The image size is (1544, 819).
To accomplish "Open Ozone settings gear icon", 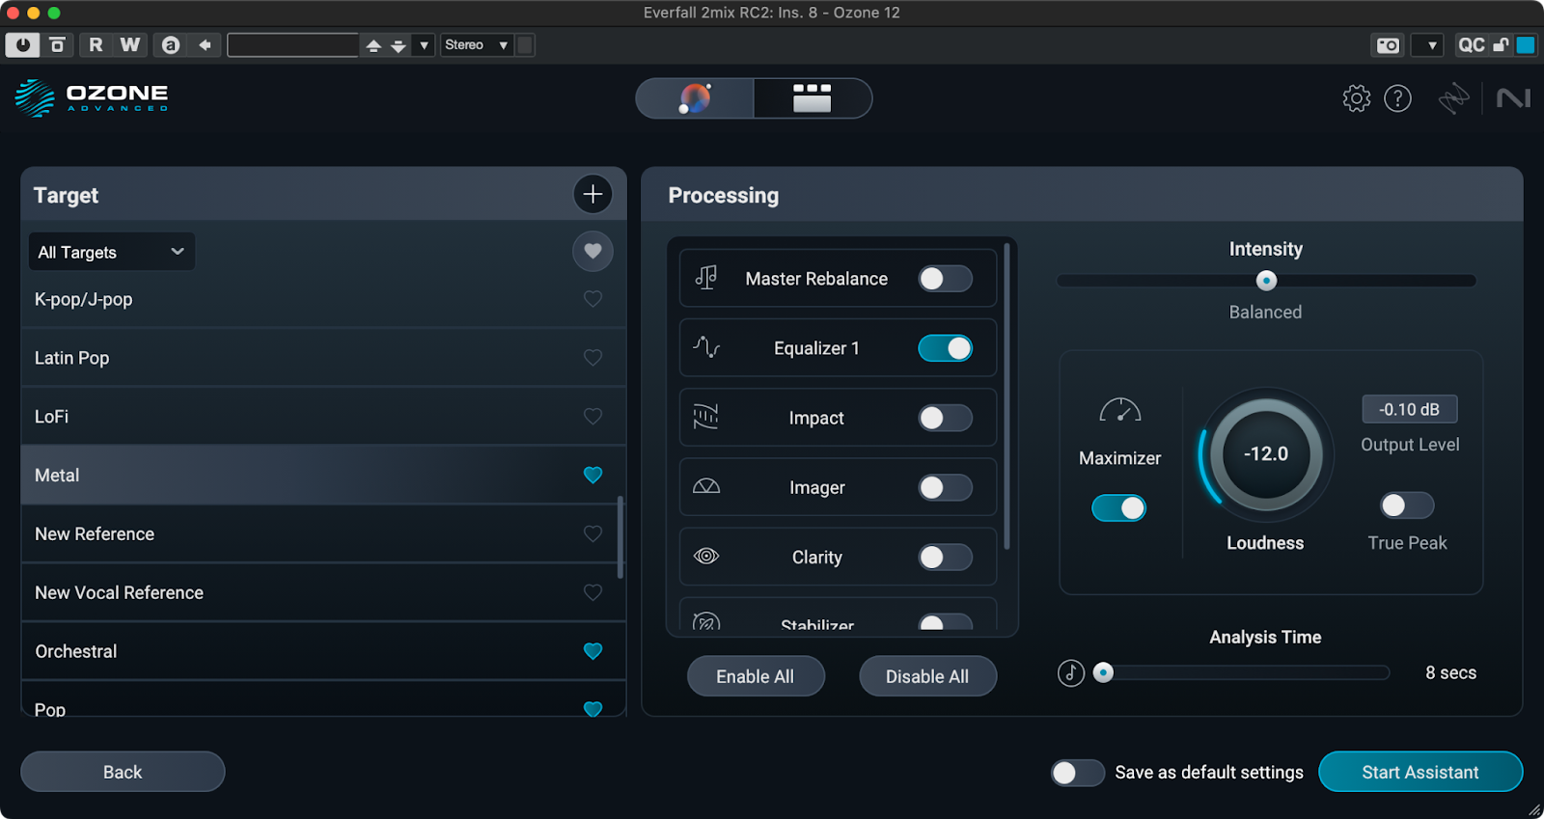I will [1356, 98].
